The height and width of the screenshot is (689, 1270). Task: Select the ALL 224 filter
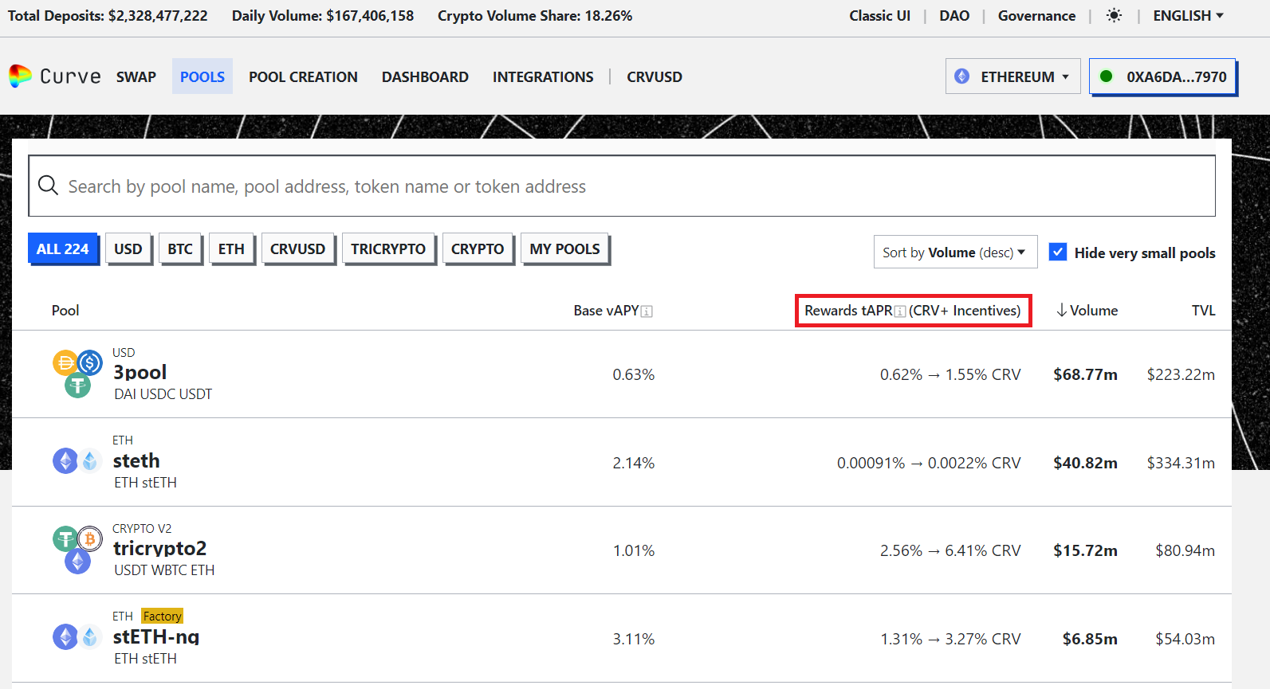(63, 249)
